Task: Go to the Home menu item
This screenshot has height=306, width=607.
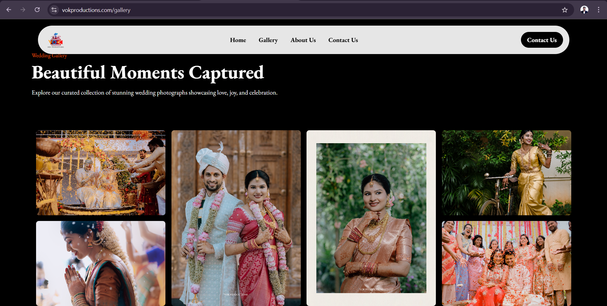Action: [x=238, y=40]
